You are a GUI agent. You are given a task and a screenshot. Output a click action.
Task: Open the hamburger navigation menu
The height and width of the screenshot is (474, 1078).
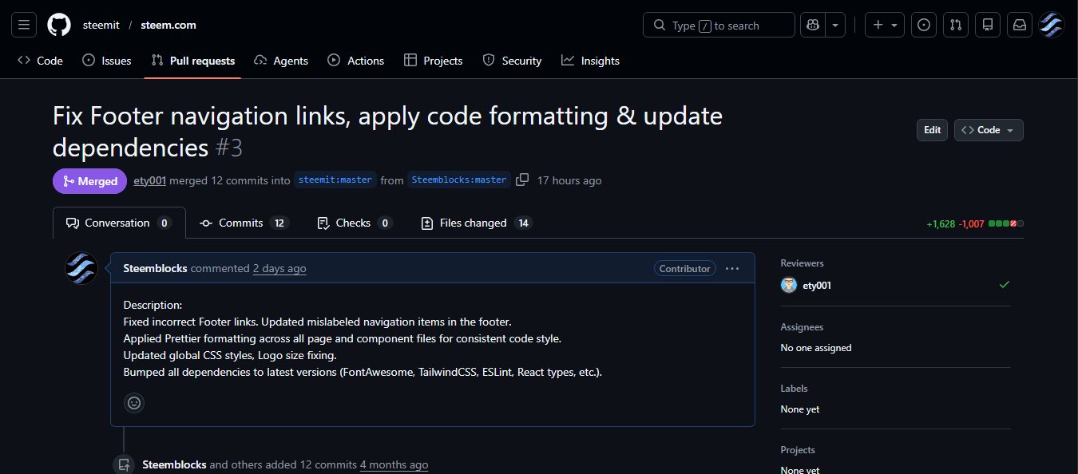[x=23, y=25]
